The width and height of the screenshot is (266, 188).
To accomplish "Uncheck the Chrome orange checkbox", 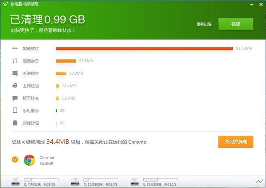I will click(x=15, y=160).
